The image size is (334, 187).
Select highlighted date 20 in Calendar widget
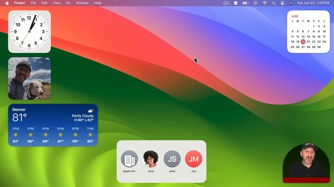303,42
